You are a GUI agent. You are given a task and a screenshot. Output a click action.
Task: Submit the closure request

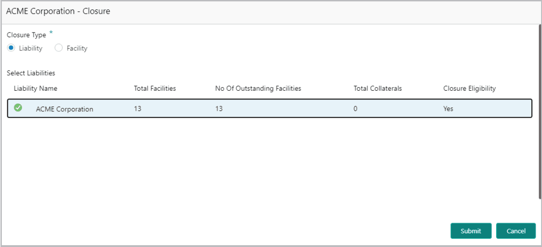pos(471,231)
